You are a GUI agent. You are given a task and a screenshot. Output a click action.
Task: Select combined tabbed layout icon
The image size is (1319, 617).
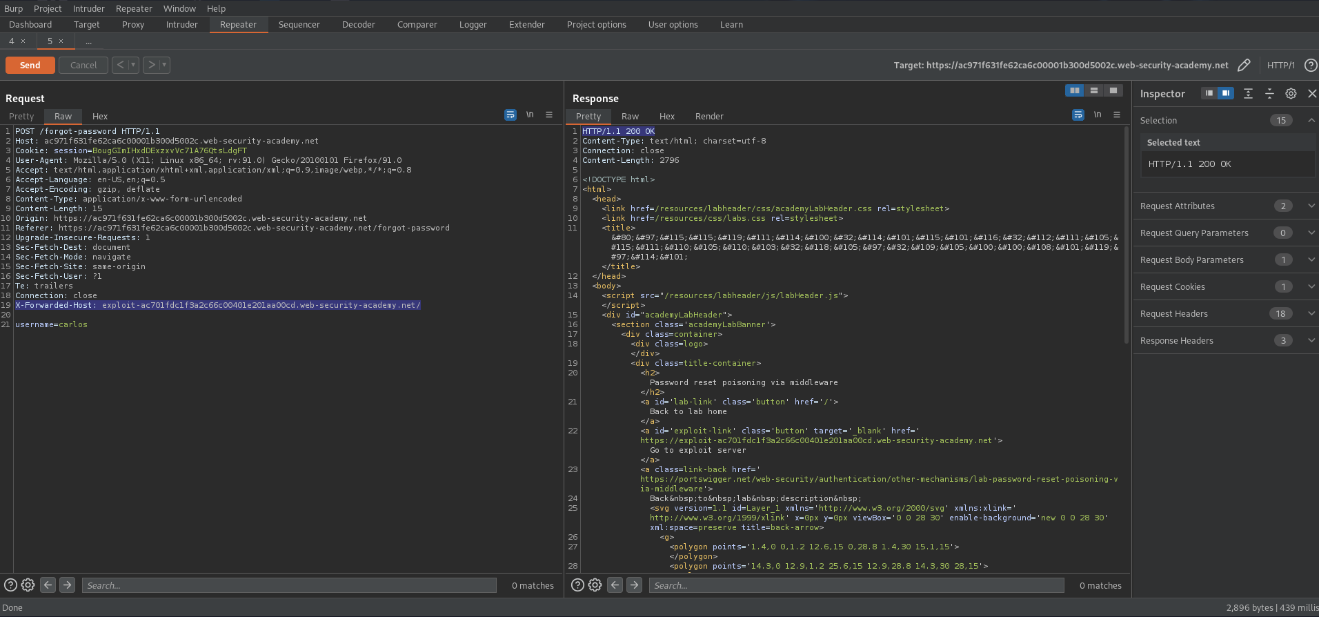click(x=1113, y=90)
